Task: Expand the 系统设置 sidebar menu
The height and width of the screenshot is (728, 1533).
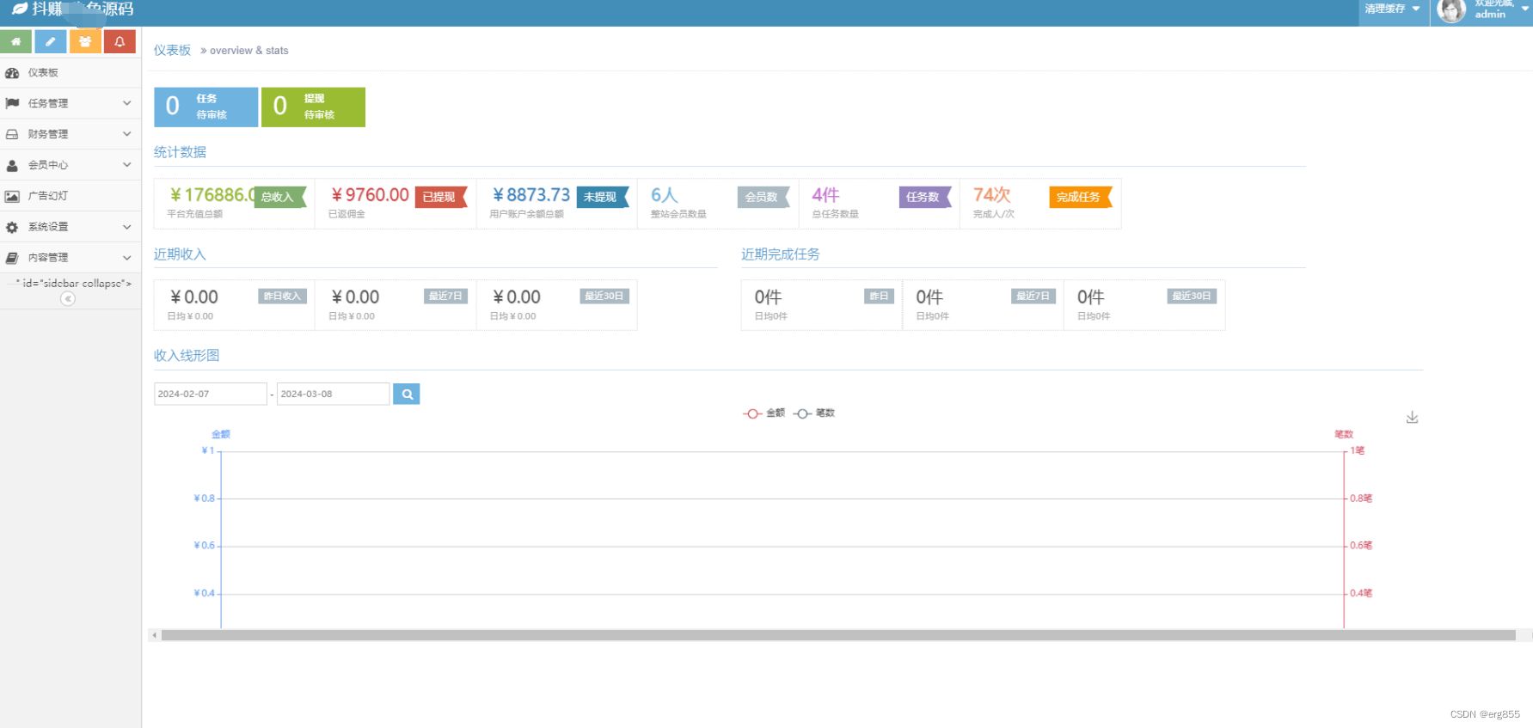Action: pyautogui.click(x=71, y=227)
